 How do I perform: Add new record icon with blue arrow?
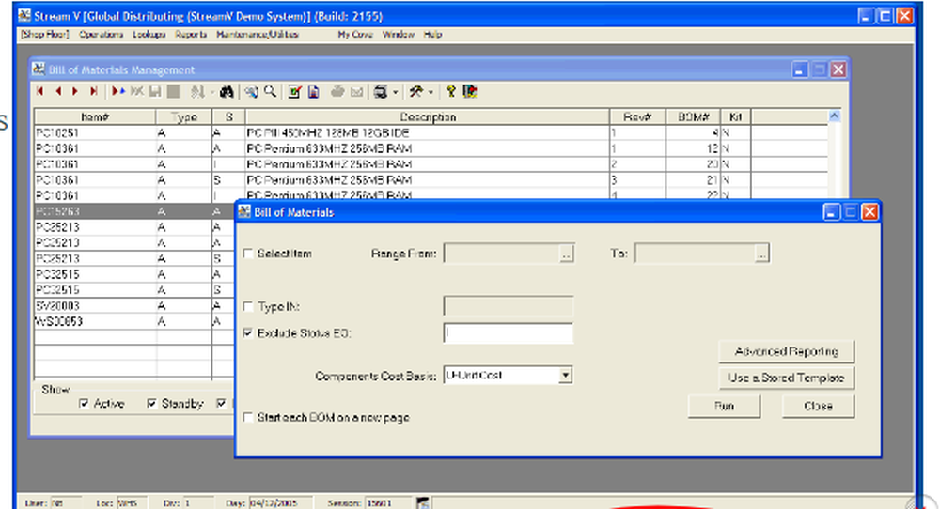point(118,92)
